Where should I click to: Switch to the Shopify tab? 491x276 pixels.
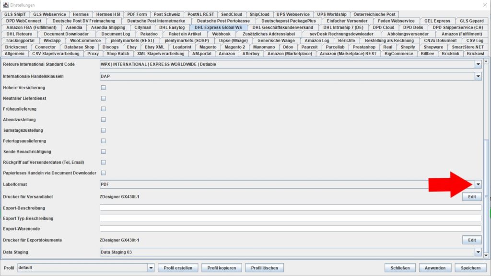pos(408,47)
